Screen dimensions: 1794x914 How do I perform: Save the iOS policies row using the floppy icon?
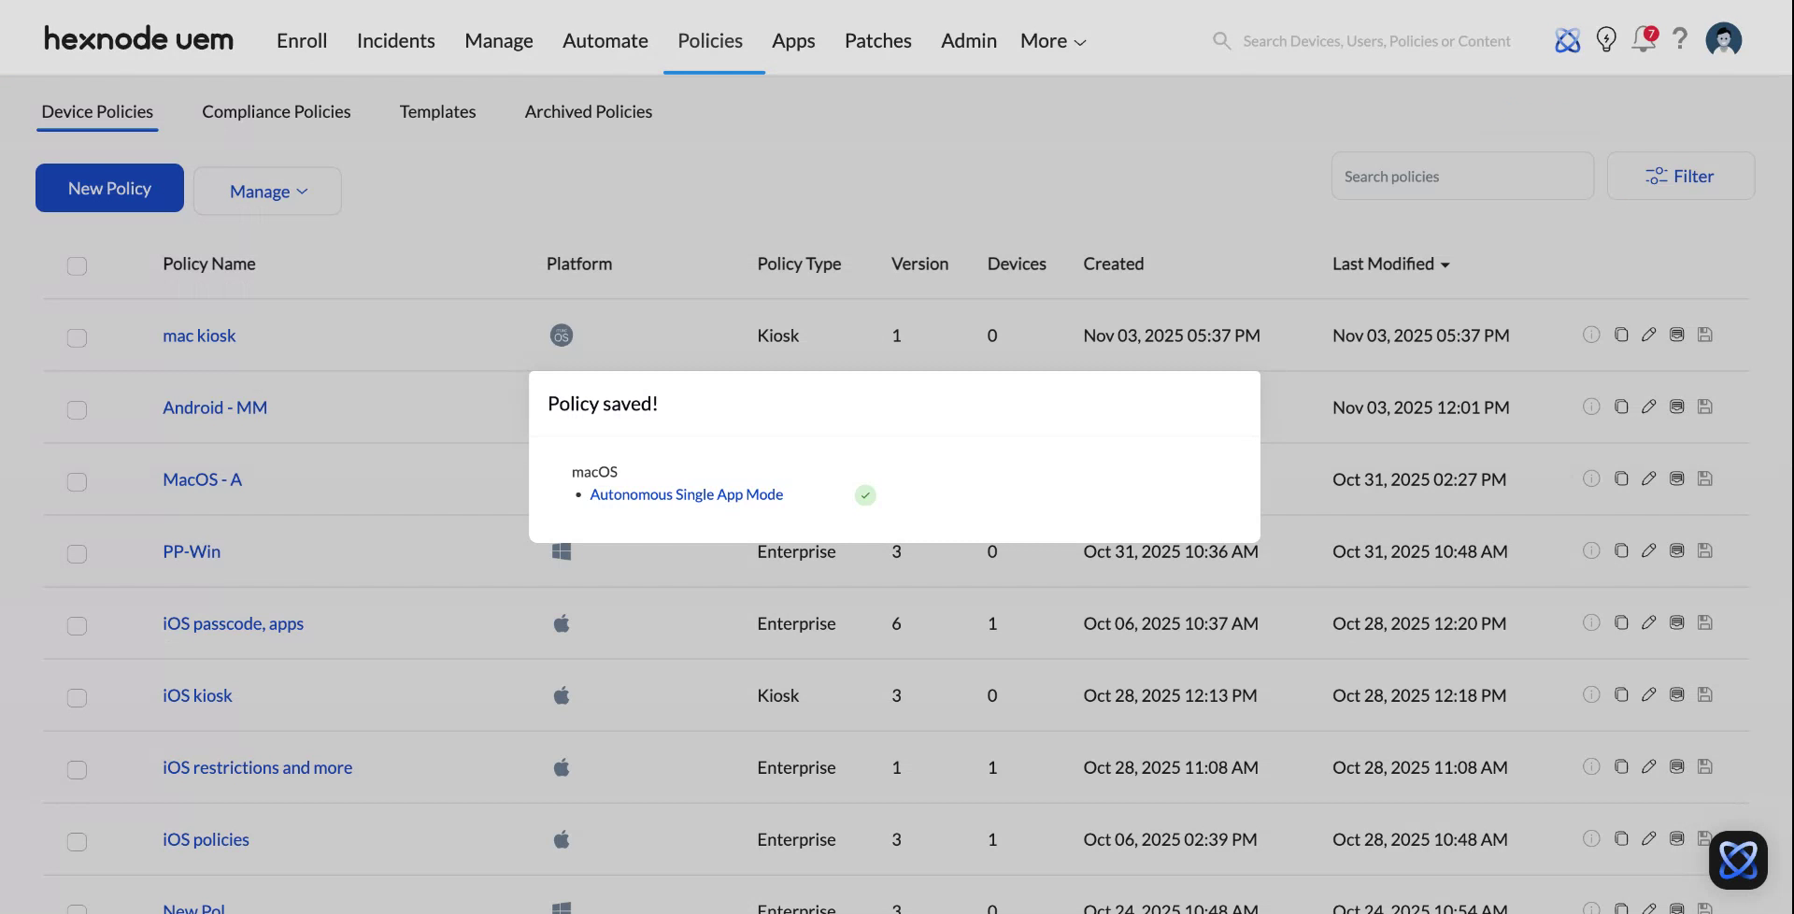click(x=1705, y=838)
